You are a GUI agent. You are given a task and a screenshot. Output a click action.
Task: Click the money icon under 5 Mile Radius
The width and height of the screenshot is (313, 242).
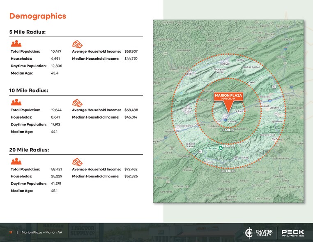tap(77, 44)
